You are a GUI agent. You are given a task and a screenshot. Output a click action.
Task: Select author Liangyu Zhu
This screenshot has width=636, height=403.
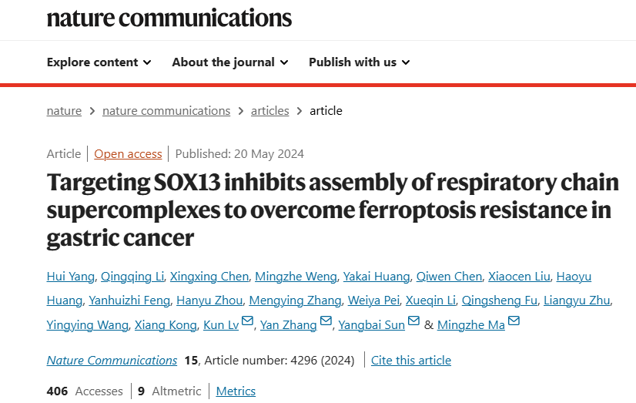577,301
